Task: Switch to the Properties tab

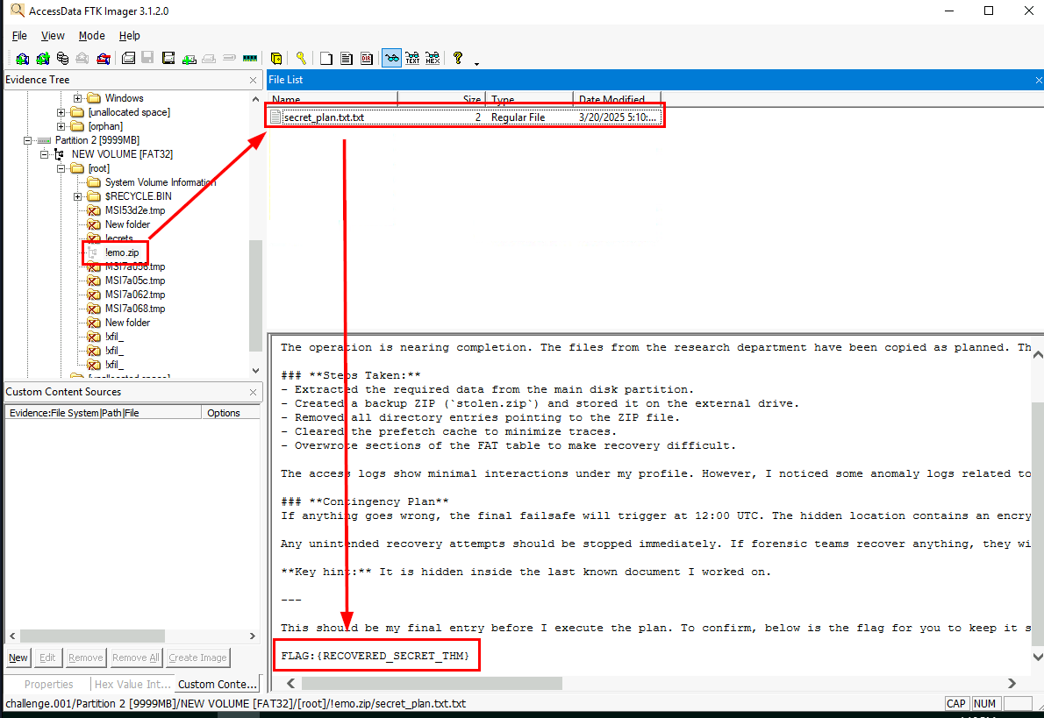Action: (x=48, y=684)
